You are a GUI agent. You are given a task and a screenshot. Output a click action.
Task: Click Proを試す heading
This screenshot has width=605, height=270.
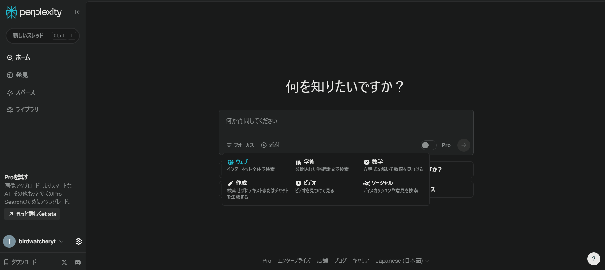pos(16,177)
